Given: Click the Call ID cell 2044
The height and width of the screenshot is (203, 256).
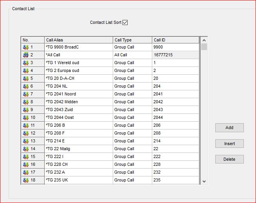Looking at the screenshot, I should (175, 118).
